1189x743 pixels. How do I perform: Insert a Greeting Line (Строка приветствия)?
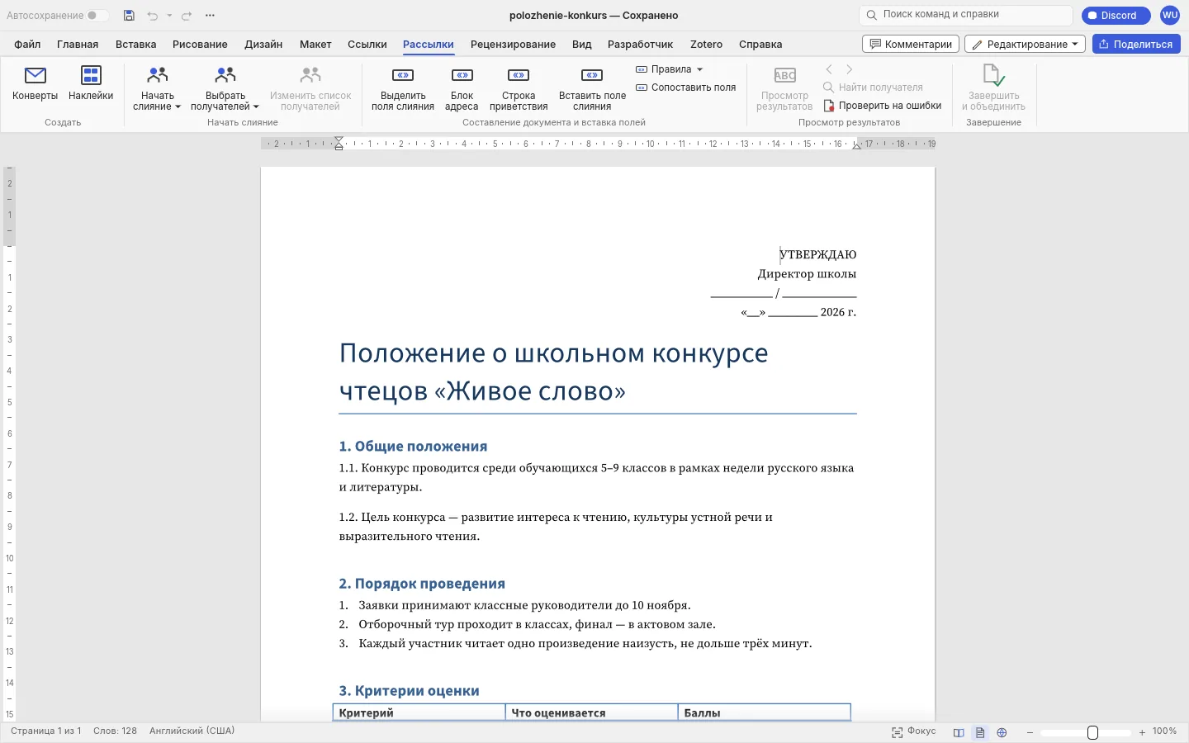[519, 89]
